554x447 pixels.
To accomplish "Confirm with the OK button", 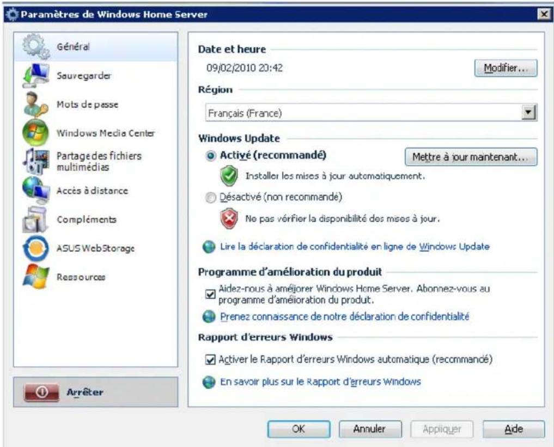I will pyautogui.click(x=299, y=428).
